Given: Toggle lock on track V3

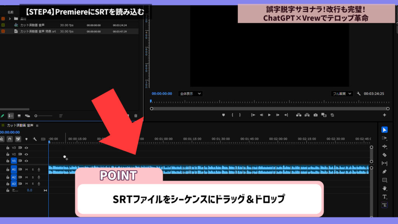Looking at the screenshot, I should (x=8, y=148).
